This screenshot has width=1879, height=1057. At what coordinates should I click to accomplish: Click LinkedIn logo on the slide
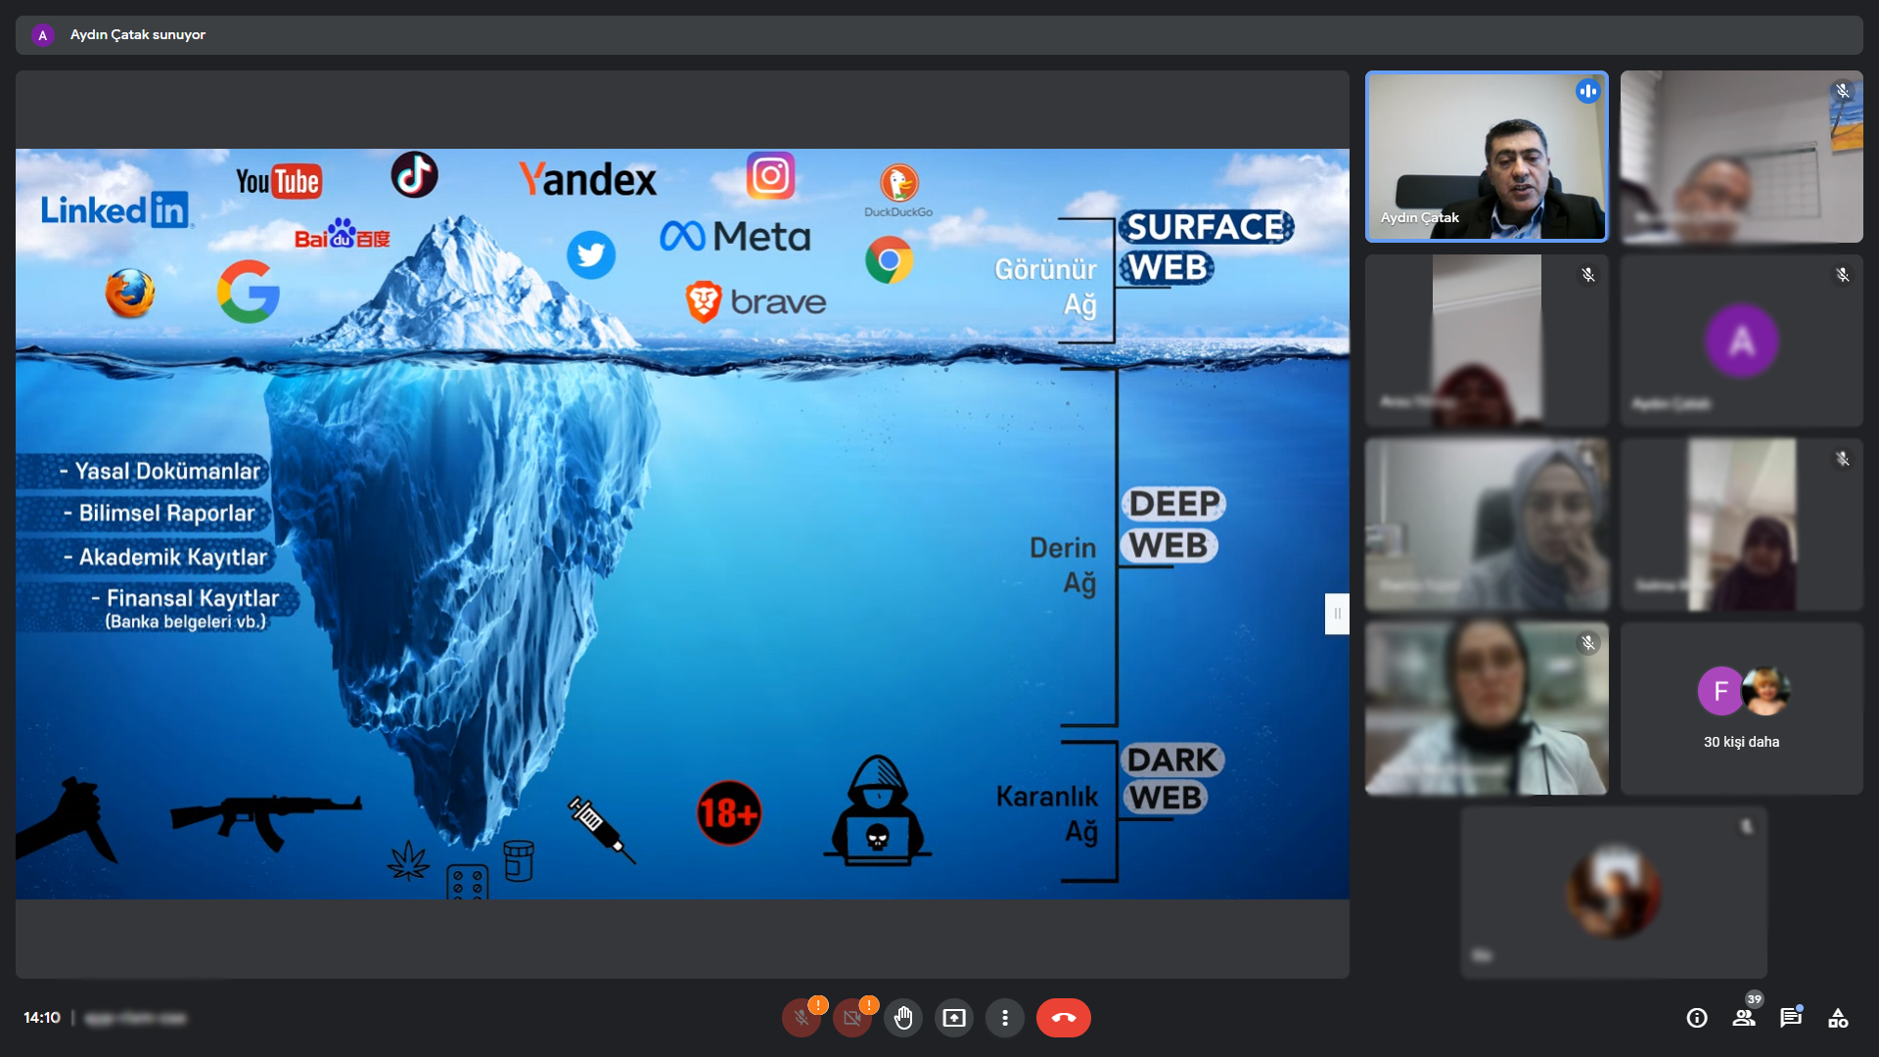point(115,209)
